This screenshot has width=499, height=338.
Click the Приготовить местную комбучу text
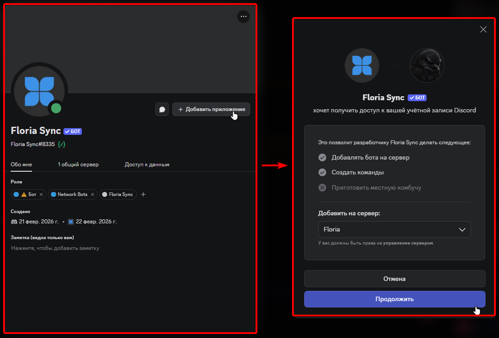pos(377,187)
